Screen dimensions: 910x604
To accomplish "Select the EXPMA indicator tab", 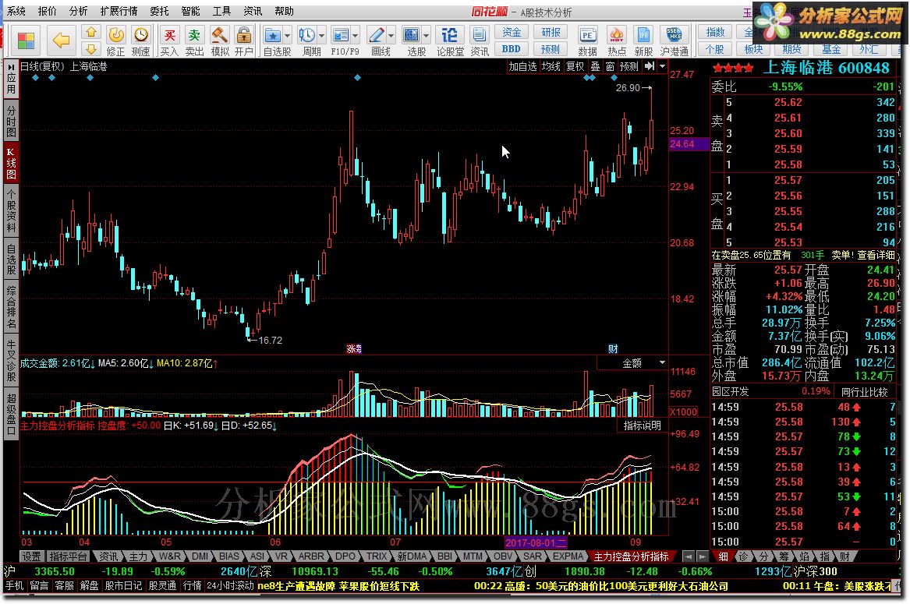I will [568, 556].
